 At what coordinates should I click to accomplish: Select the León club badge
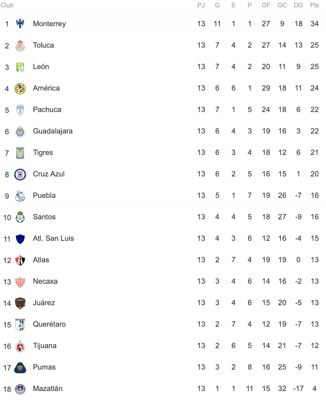[20, 67]
